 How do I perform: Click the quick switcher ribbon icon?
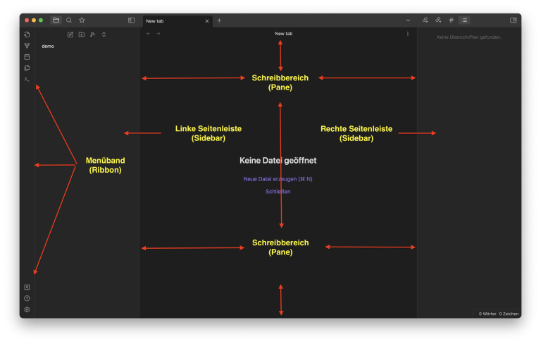point(27,35)
